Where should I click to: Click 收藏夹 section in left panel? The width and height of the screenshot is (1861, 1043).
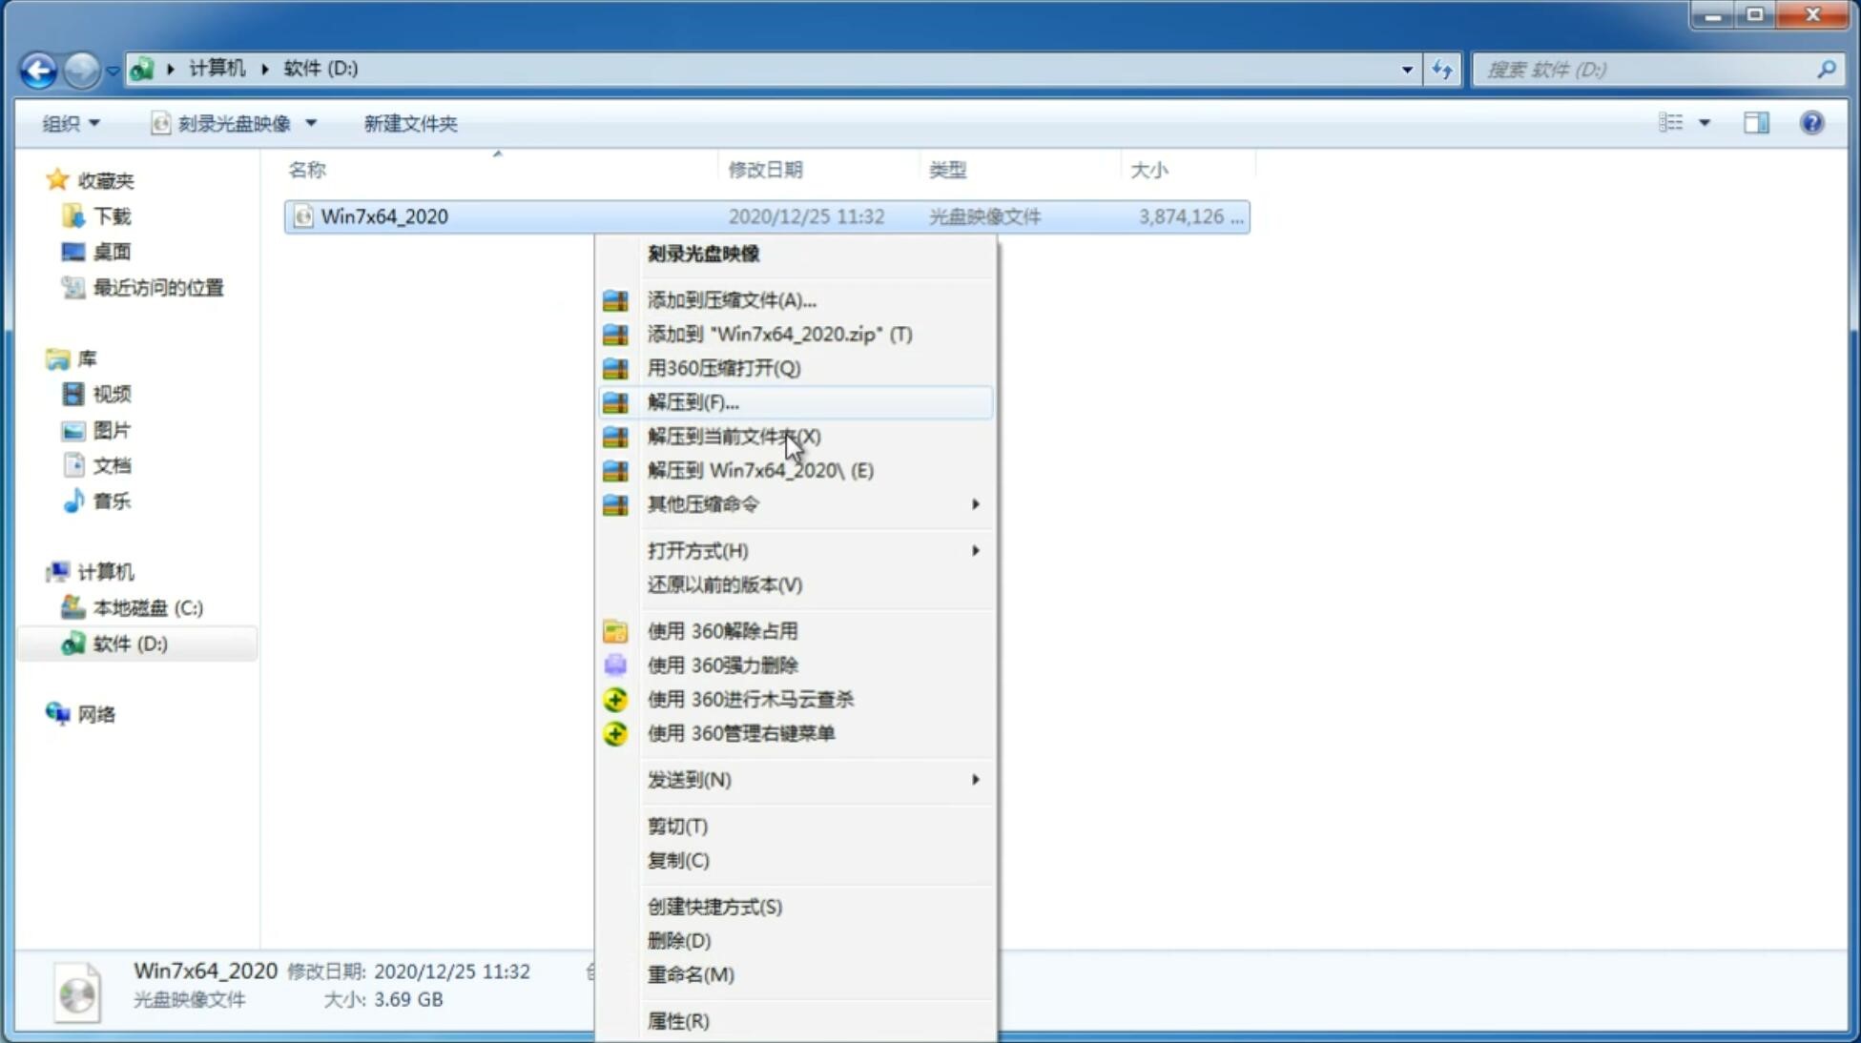pos(109,180)
